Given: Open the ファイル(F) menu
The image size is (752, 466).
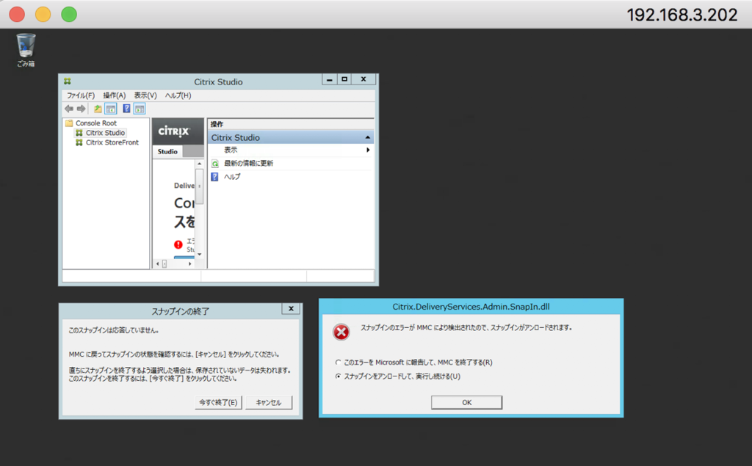Looking at the screenshot, I should pyautogui.click(x=81, y=95).
